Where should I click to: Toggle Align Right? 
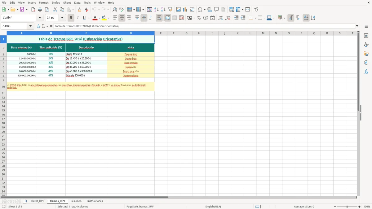coord(129,18)
